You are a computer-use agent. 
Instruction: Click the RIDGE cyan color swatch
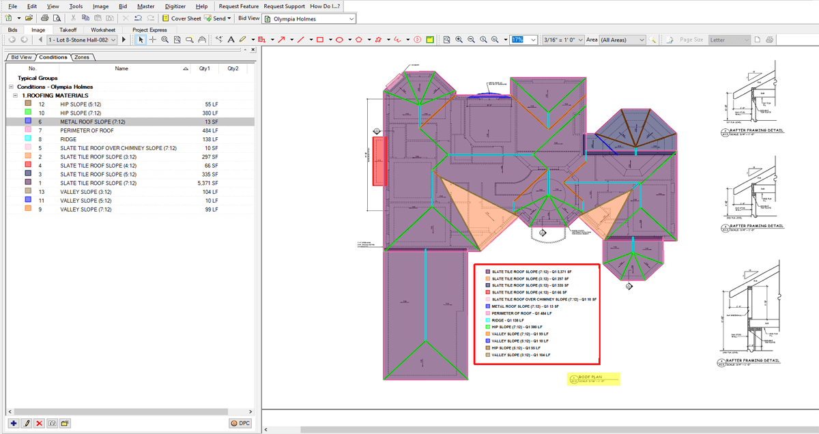point(27,139)
